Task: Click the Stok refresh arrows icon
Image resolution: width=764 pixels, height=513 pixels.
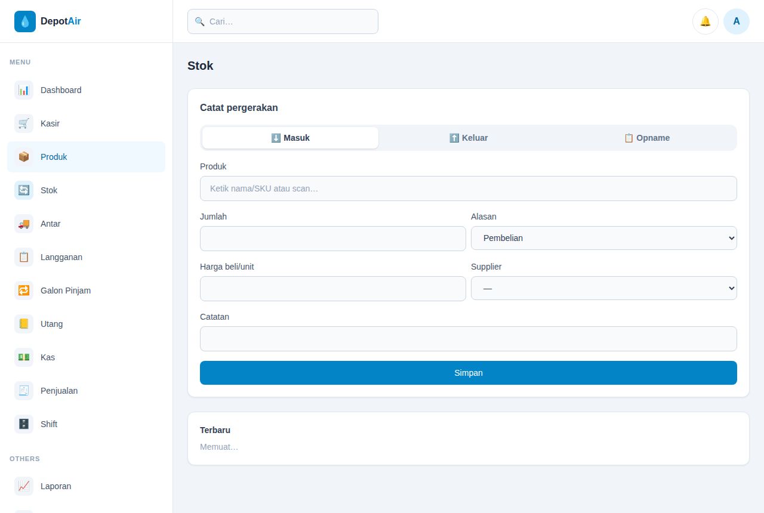Action: point(24,190)
